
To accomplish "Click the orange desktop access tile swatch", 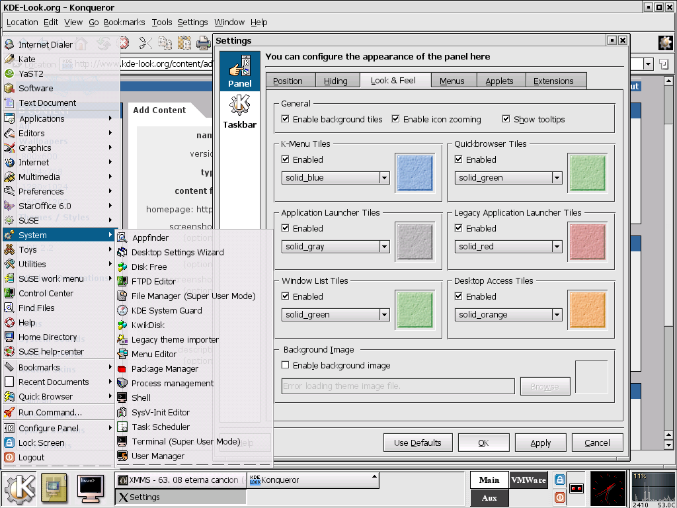I will [587, 310].
